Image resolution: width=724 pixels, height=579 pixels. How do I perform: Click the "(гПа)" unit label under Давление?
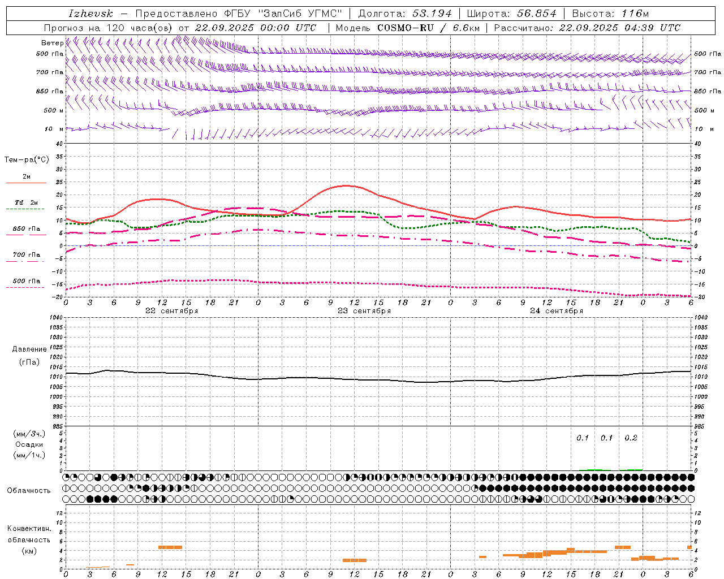click(x=29, y=362)
